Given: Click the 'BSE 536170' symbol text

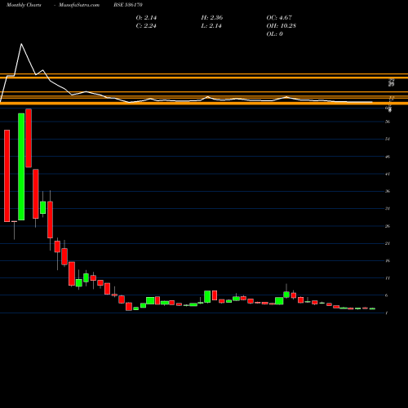Looking at the screenshot, I should pyautogui.click(x=128, y=5).
